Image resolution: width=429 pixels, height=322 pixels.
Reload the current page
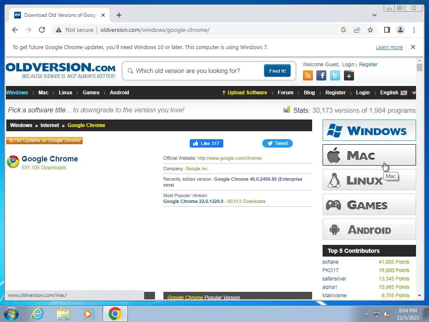tap(42, 30)
